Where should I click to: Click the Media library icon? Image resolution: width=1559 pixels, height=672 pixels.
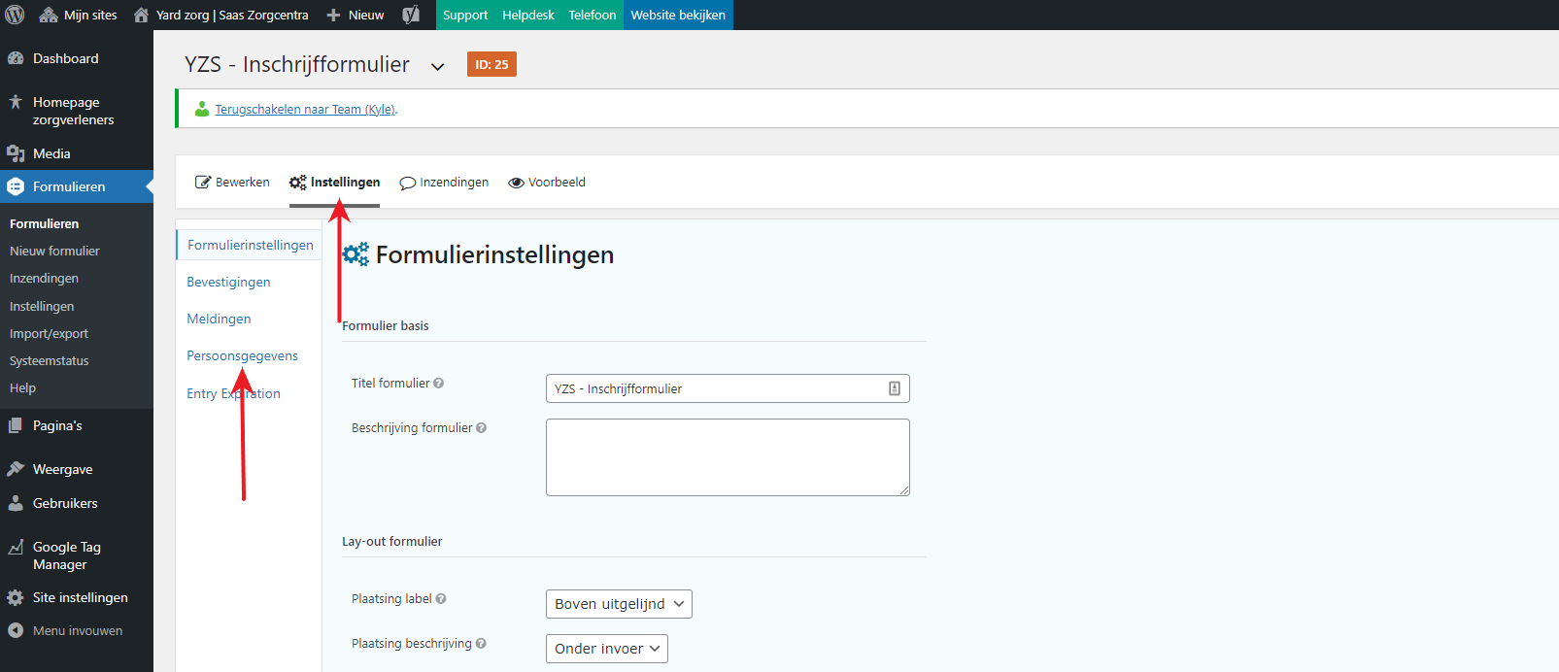pos(16,153)
